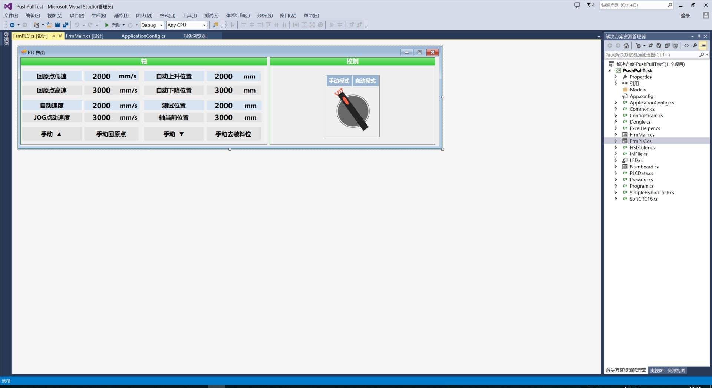Switch to the 类视图 panel tab
Viewport: 712px width, 388px height.
click(657, 371)
